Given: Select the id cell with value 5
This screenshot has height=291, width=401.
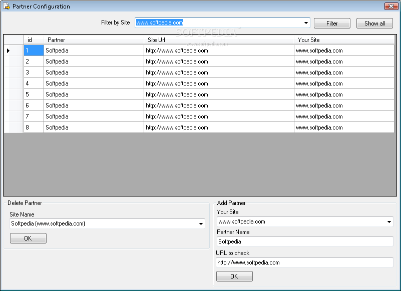Looking at the screenshot, I should (x=34, y=94).
